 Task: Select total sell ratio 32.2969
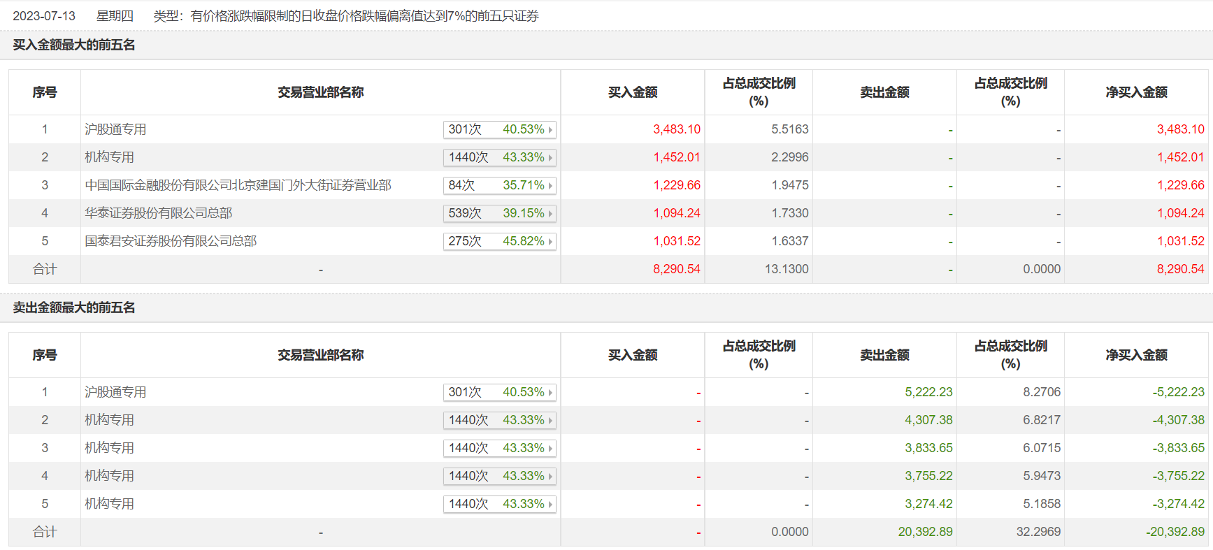coord(1038,532)
